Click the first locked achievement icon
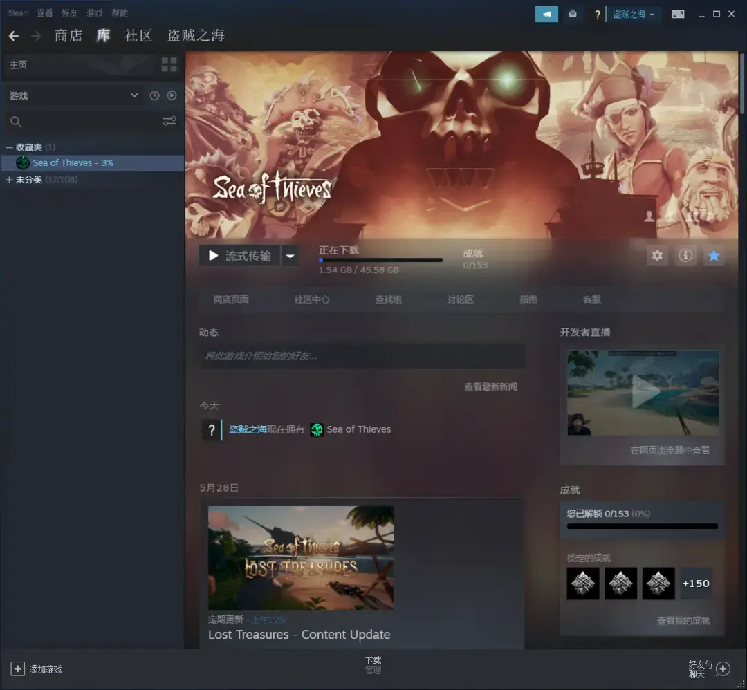Screen dimensions: 747x690 click(583, 584)
